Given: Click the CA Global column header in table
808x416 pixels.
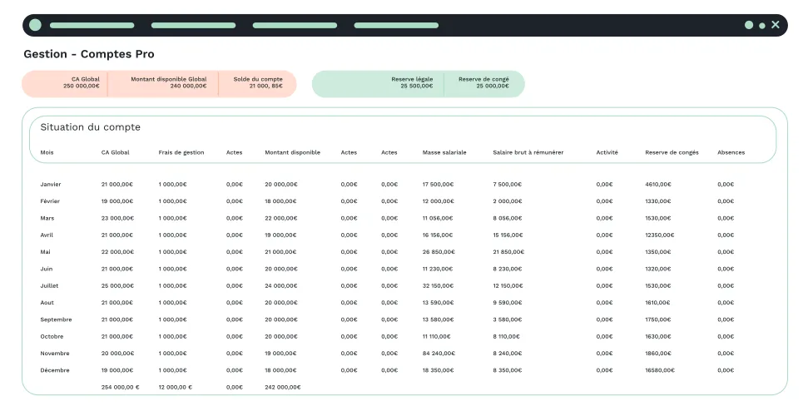Looking at the screenshot, I should coord(116,152).
